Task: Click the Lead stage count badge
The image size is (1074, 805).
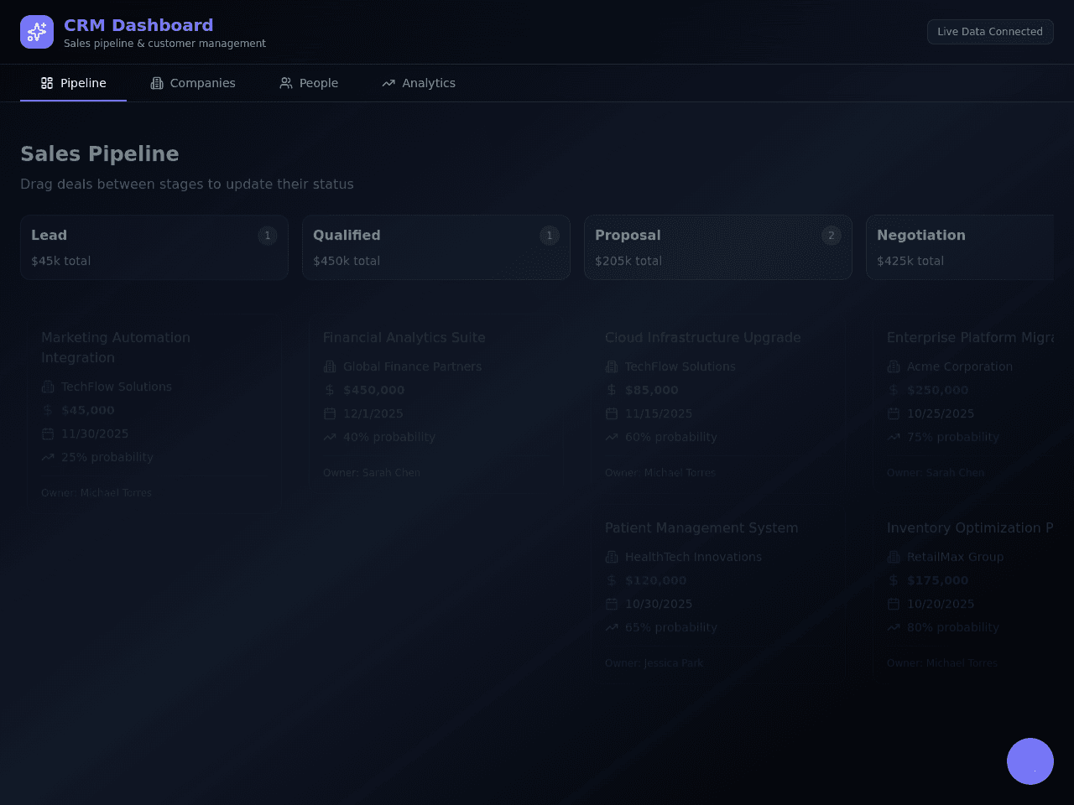Action: tap(268, 236)
